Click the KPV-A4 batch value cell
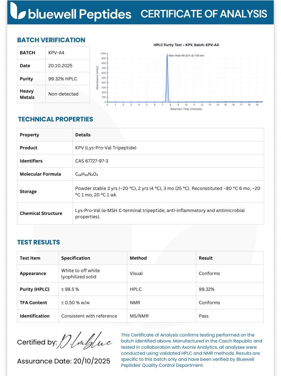 point(68,53)
